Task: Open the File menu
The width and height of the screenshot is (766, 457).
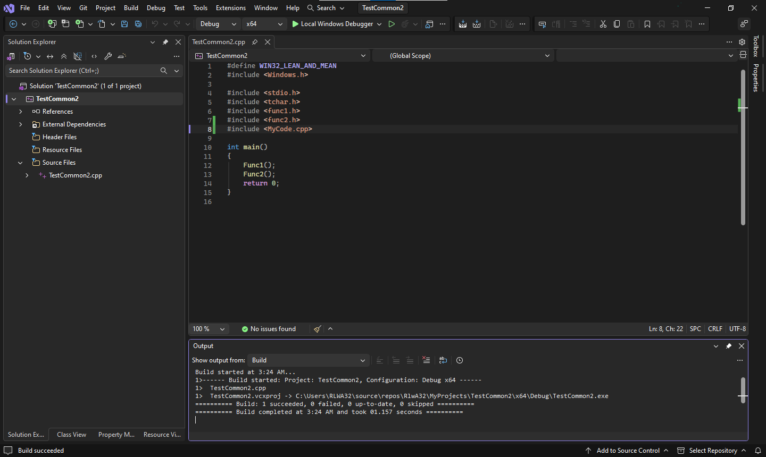Action: pos(25,8)
